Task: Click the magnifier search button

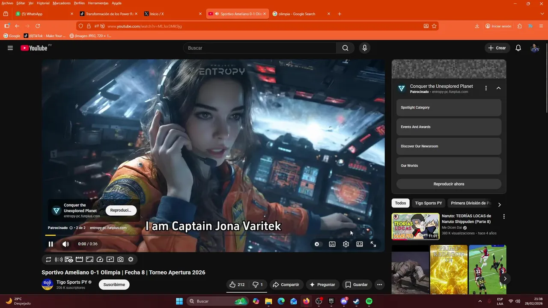Action: (345, 48)
